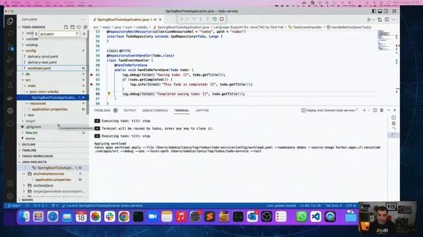Viewport: 423px width, 237px height.
Task: Expand the .vscode folder
Action: pyautogui.click(x=53, y=39)
